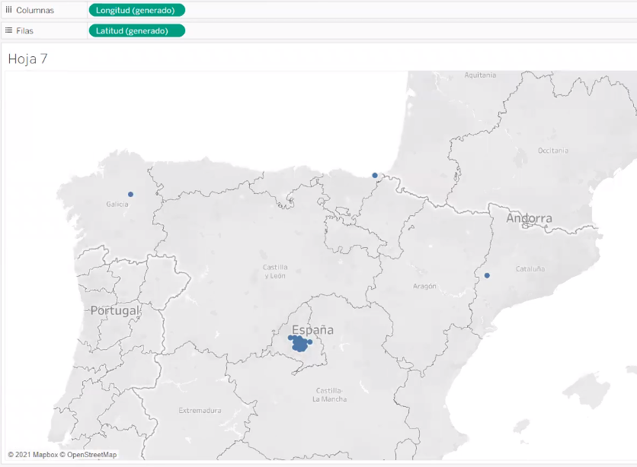Screen dimensions: 637x467
Task: Click the Castilla-La Mancha label
Action: pyautogui.click(x=329, y=395)
